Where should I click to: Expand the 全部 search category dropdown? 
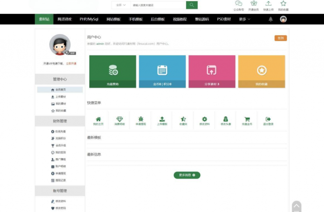click(x=121, y=5)
